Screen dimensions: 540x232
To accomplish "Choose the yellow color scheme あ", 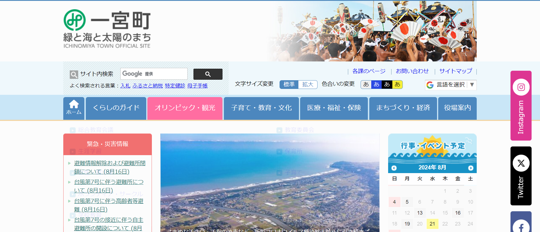I will [397, 84].
